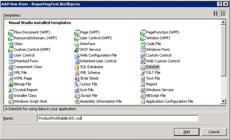Select the User Control template icon
Viewport: 231px width, 140px height.
point(11,56)
